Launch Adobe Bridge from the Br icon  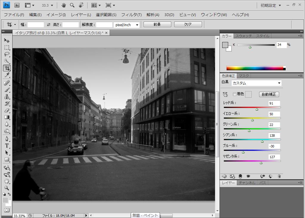point(17,5)
